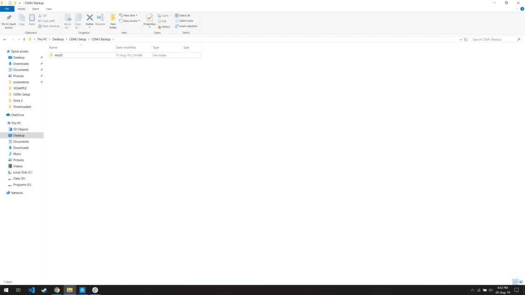Select the Copy path icon
Screen dimensions: 525x295
tap(48, 20)
